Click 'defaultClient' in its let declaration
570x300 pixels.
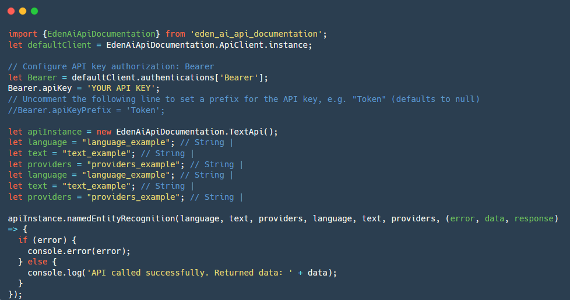(59, 45)
